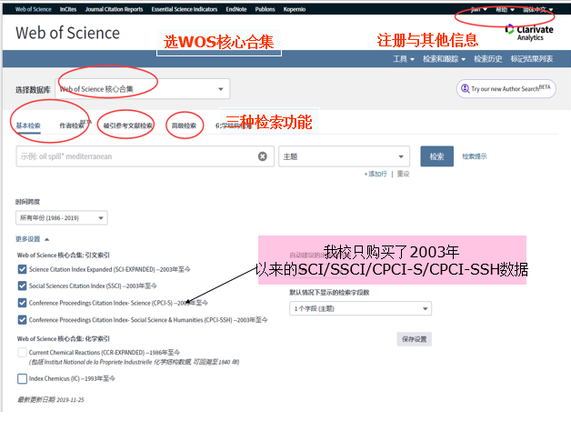
Task: Click the large Web of Science title
Action: click(67, 33)
